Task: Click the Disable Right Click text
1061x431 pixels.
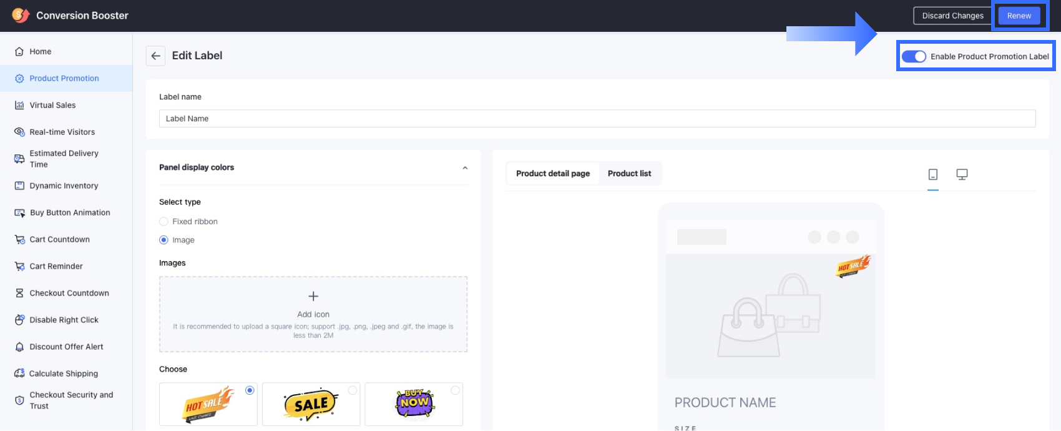Action: pyautogui.click(x=64, y=320)
